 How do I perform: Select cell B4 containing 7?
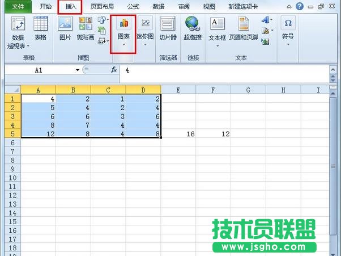(x=73, y=125)
